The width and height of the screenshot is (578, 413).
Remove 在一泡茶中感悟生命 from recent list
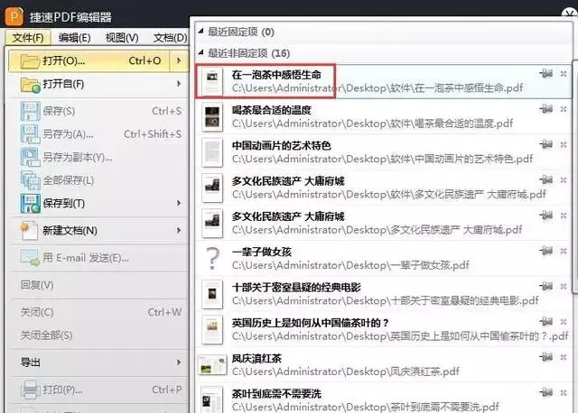click(x=564, y=74)
